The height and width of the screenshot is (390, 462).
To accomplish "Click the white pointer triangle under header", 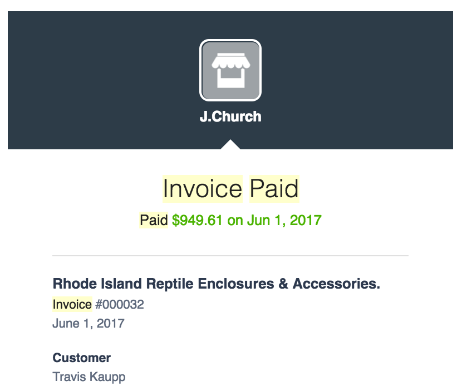I will [230, 144].
